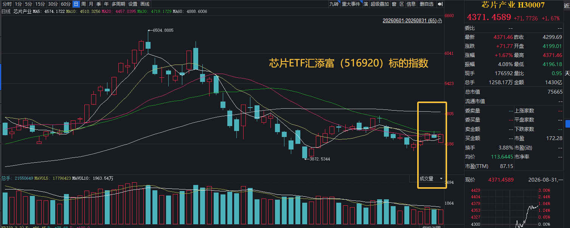Click the 市盈(TTM) 87.15 value
The width and height of the screenshot is (570, 228).
(x=506, y=166)
